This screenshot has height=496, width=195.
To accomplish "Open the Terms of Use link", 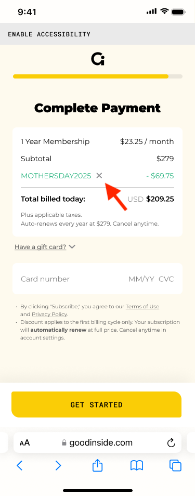I will click(x=142, y=307).
